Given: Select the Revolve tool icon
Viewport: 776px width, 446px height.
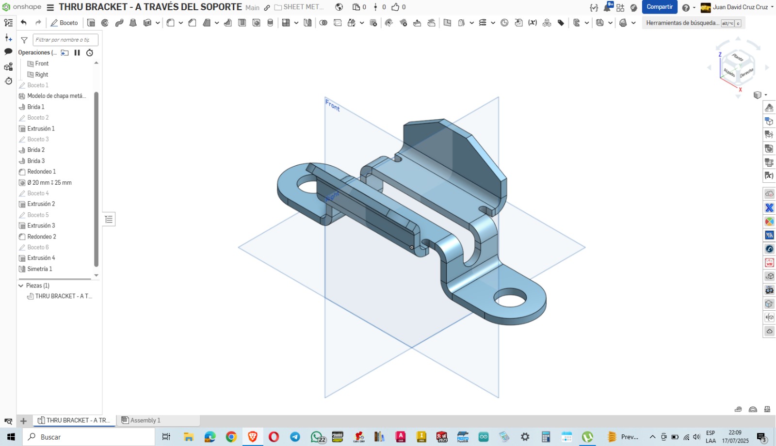Looking at the screenshot, I should 105,23.
